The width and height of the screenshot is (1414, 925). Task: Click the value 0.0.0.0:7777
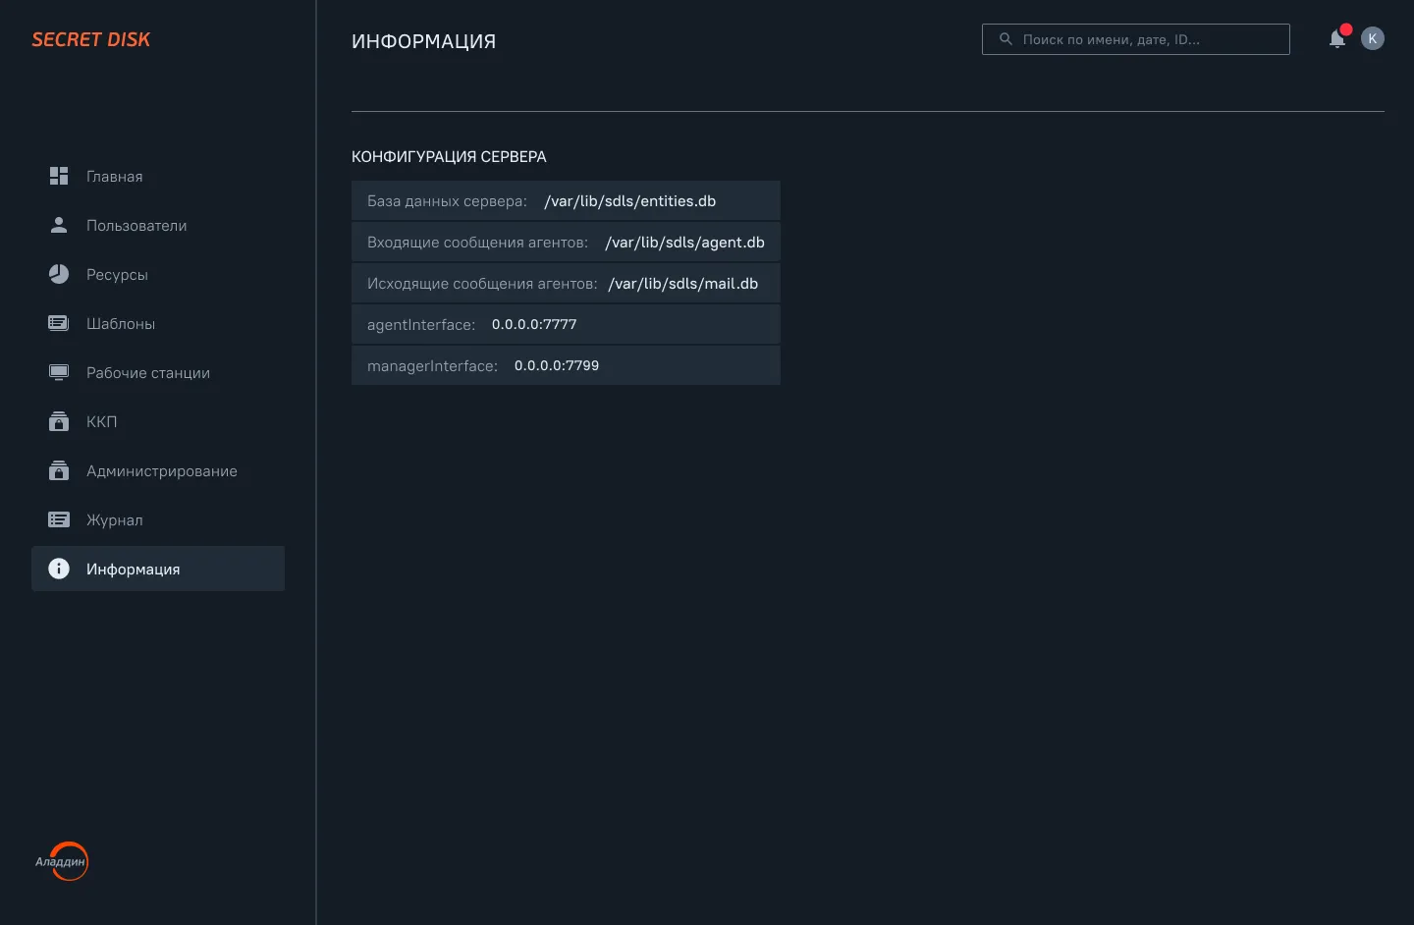click(534, 324)
